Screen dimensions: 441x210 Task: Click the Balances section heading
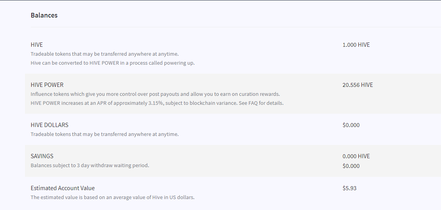(x=44, y=15)
